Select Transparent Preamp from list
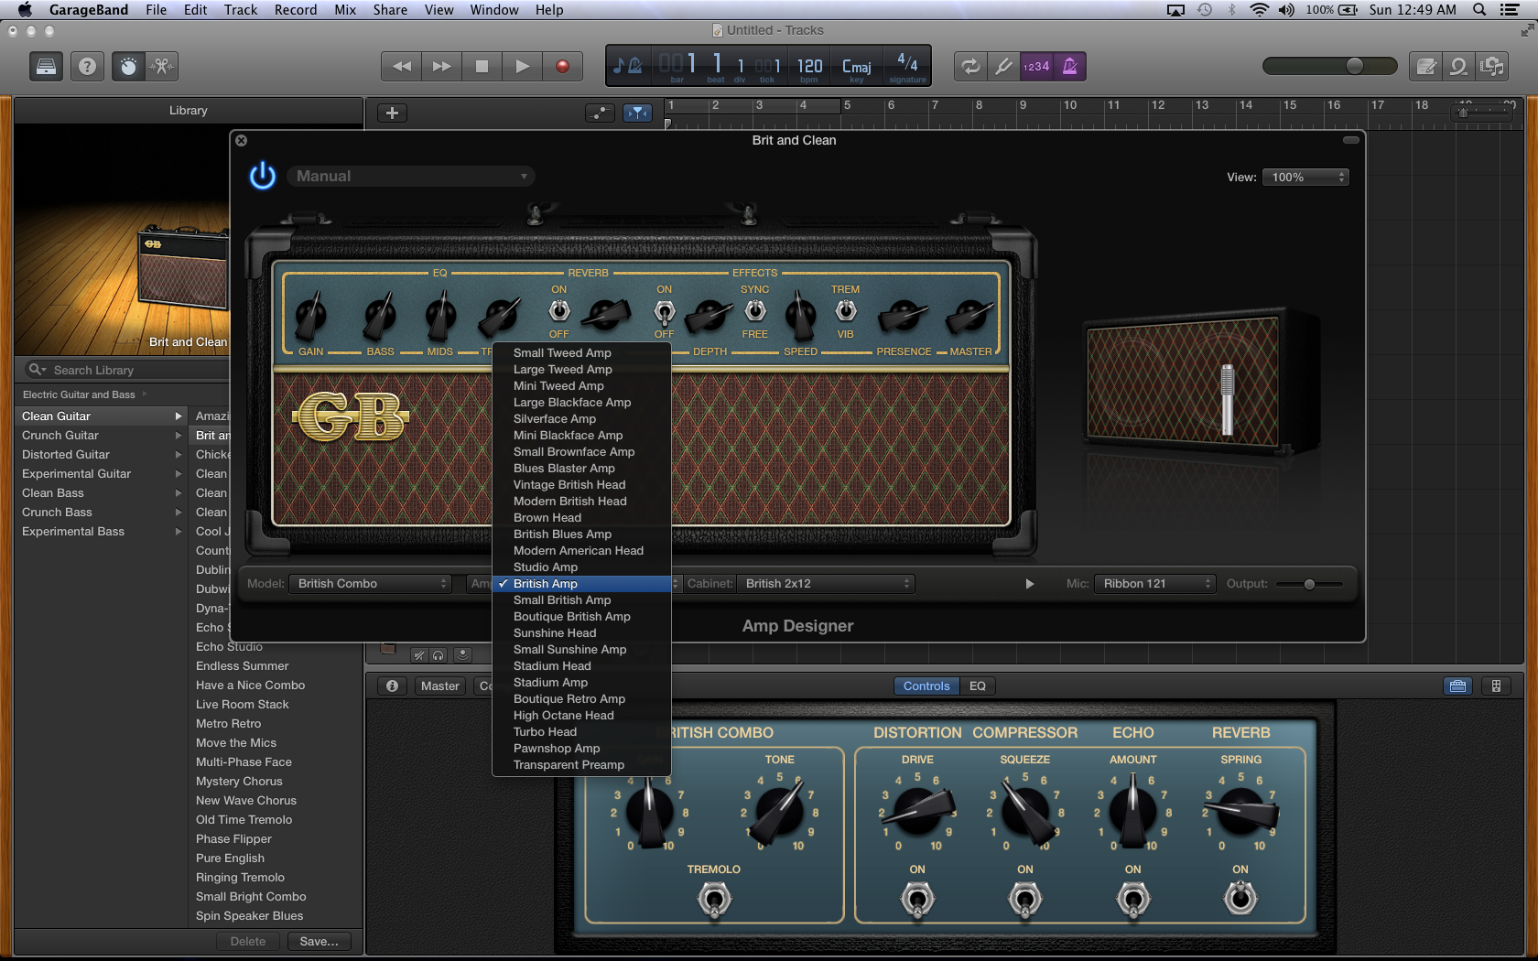The image size is (1538, 961). pyautogui.click(x=581, y=764)
